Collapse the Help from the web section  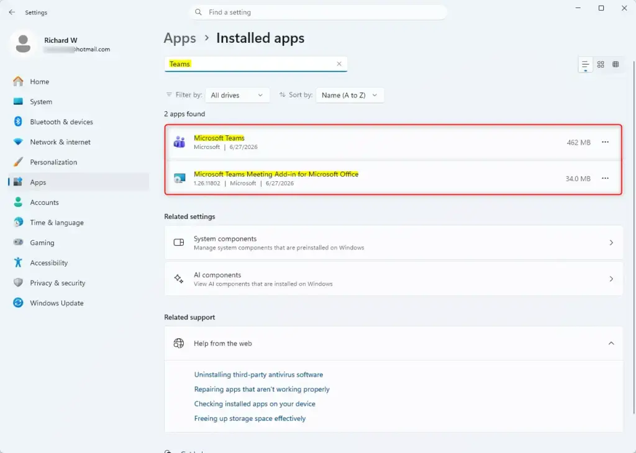[611, 344]
